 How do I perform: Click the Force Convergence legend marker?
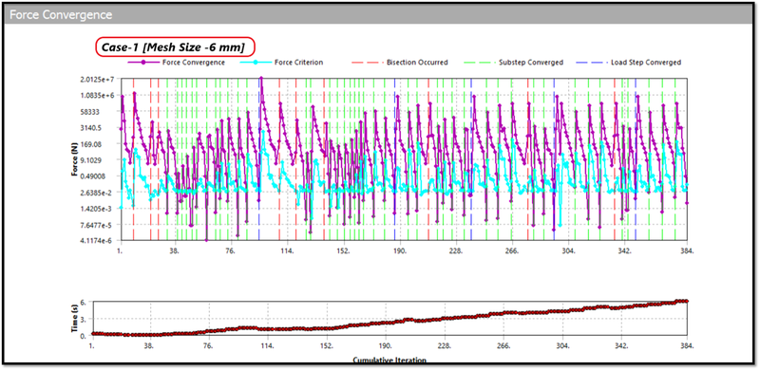coord(144,63)
